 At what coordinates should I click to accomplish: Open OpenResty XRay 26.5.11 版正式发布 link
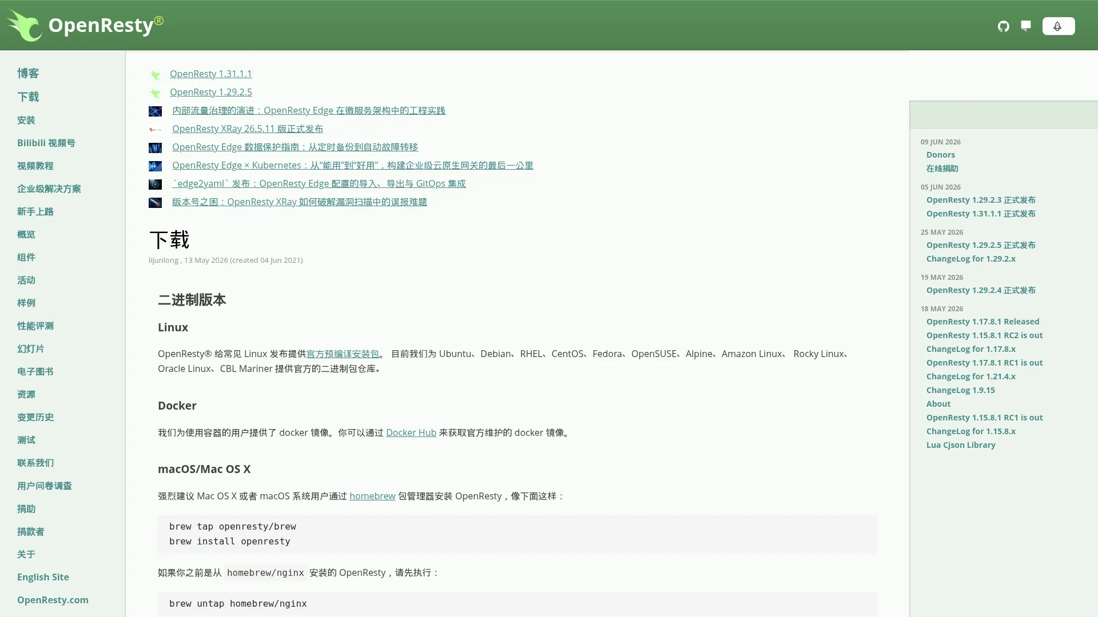(x=247, y=129)
